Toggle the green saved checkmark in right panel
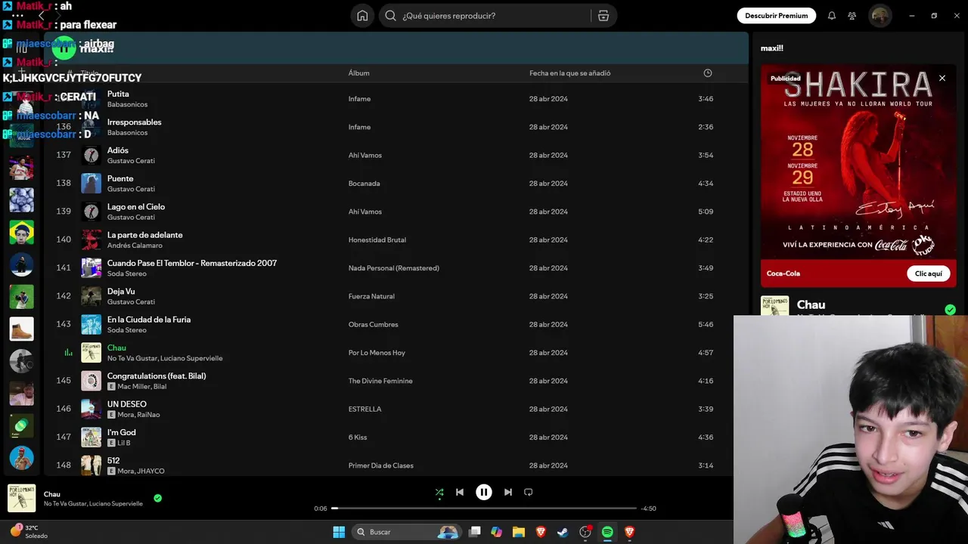 (x=950, y=310)
